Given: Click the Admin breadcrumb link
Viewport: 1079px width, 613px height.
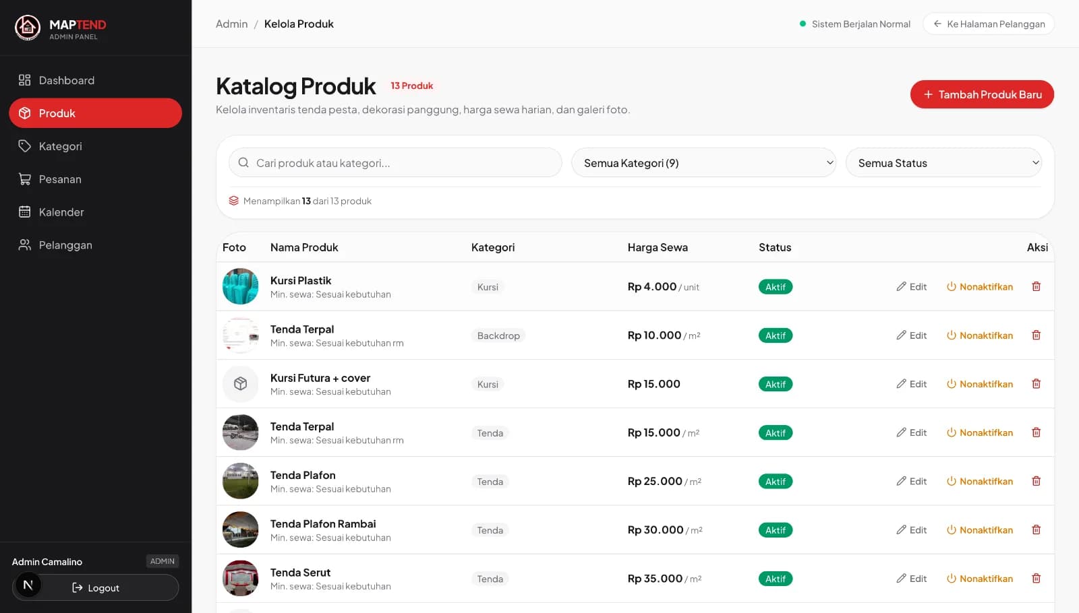Looking at the screenshot, I should [x=232, y=24].
